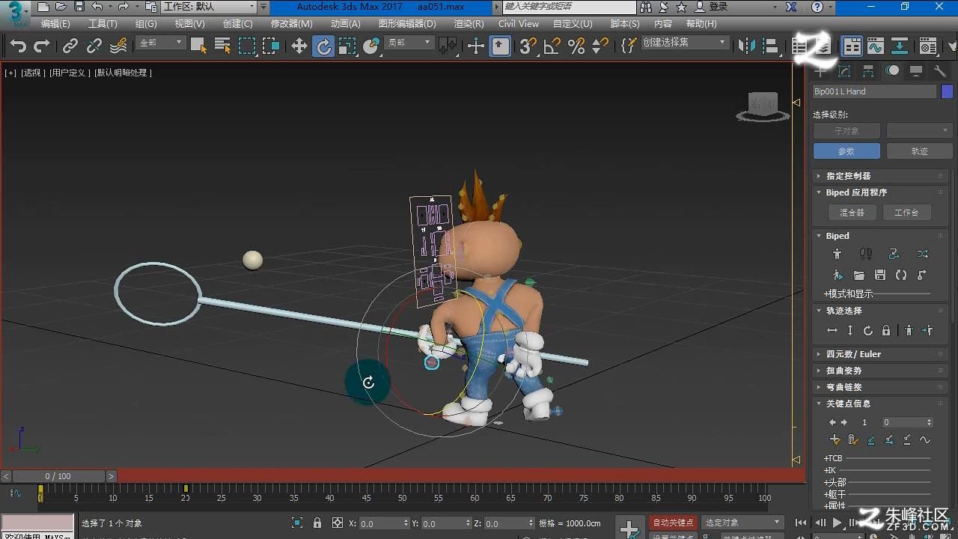The height and width of the screenshot is (539, 958).
Task: Enable Biped Footstep Mode
Action: [x=866, y=255]
